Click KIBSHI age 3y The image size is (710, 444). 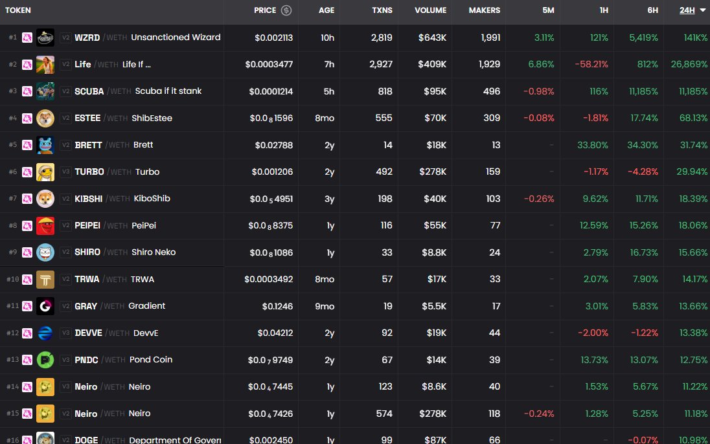point(329,199)
